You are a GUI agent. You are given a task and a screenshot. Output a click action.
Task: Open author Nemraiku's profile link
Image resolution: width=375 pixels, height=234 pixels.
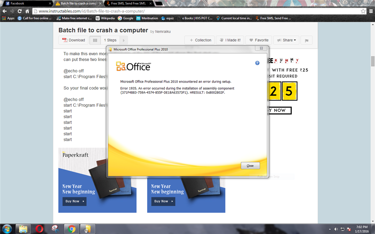click(x=163, y=31)
